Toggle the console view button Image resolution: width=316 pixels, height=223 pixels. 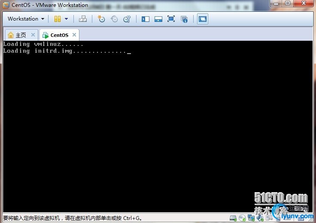(x=203, y=19)
